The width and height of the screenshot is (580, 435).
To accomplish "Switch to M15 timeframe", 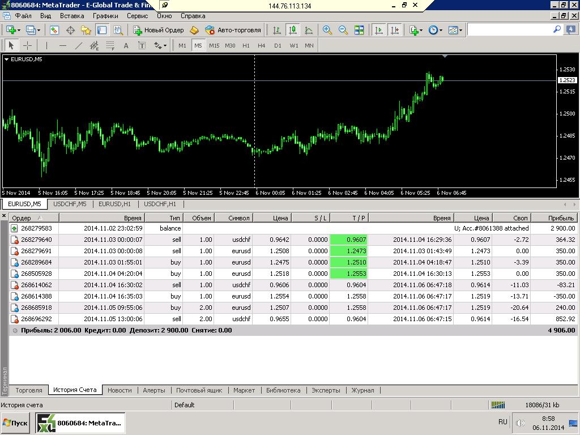I will (x=214, y=45).
